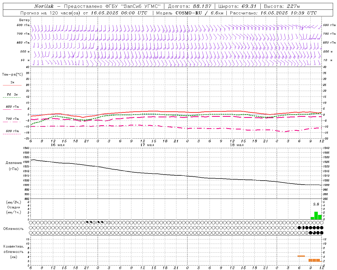
Task: Click the dash-dot swatch under legend '500 гПа'
Action: click(x=12, y=134)
